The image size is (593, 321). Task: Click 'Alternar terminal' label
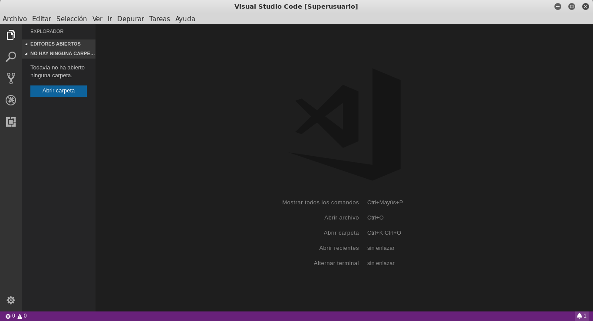click(x=336, y=263)
